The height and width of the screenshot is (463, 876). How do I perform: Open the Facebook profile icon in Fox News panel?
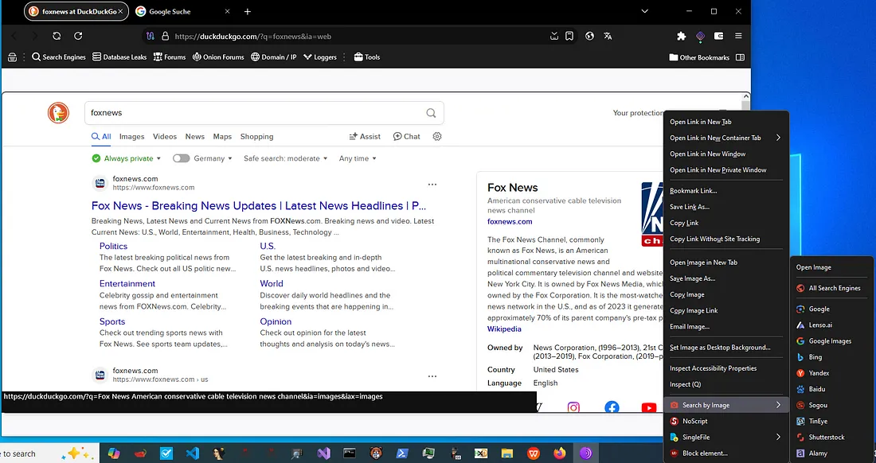[x=612, y=407]
